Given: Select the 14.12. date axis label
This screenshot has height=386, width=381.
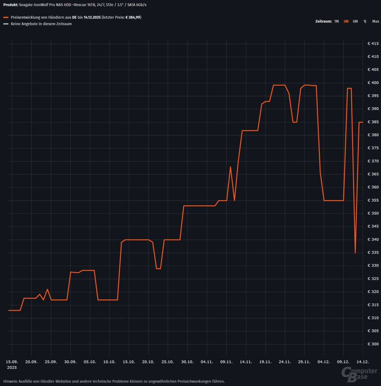Looking at the screenshot, I should [363, 362].
